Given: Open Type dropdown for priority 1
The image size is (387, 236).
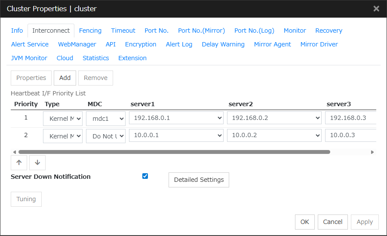Looking at the screenshot, I should click(63, 118).
